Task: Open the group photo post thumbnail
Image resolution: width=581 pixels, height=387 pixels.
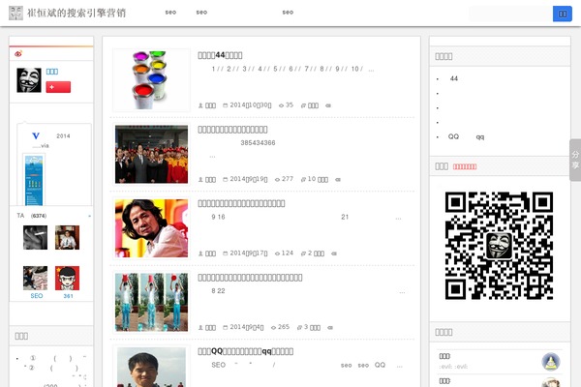Action: (152, 154)
